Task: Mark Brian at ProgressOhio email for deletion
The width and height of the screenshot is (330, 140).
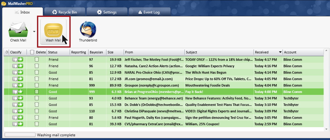Action: pyautogui.click(x=37, y=92)
